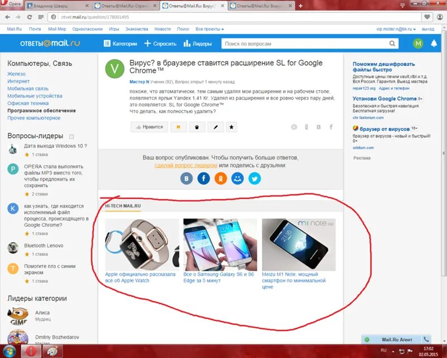447x358 pixels.
Task: Share using orange Odnoklassniki circle
Action: coord(221,178)
